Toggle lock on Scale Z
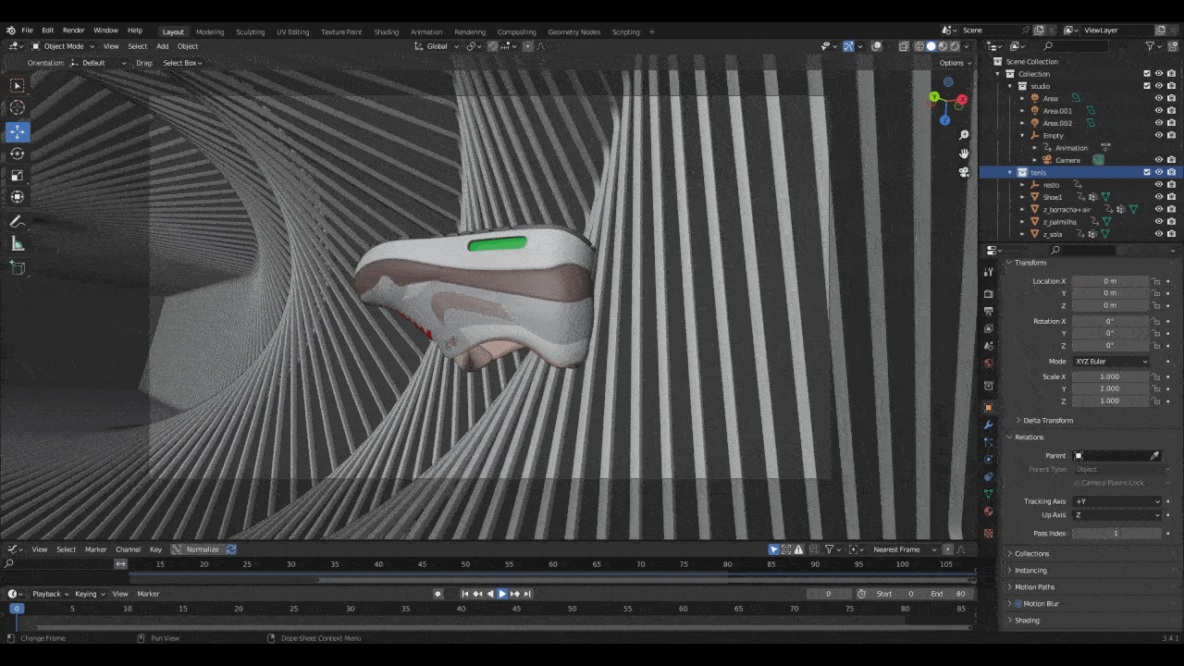This screenshot has width=1184, height=666. (x=1155, y=401)
